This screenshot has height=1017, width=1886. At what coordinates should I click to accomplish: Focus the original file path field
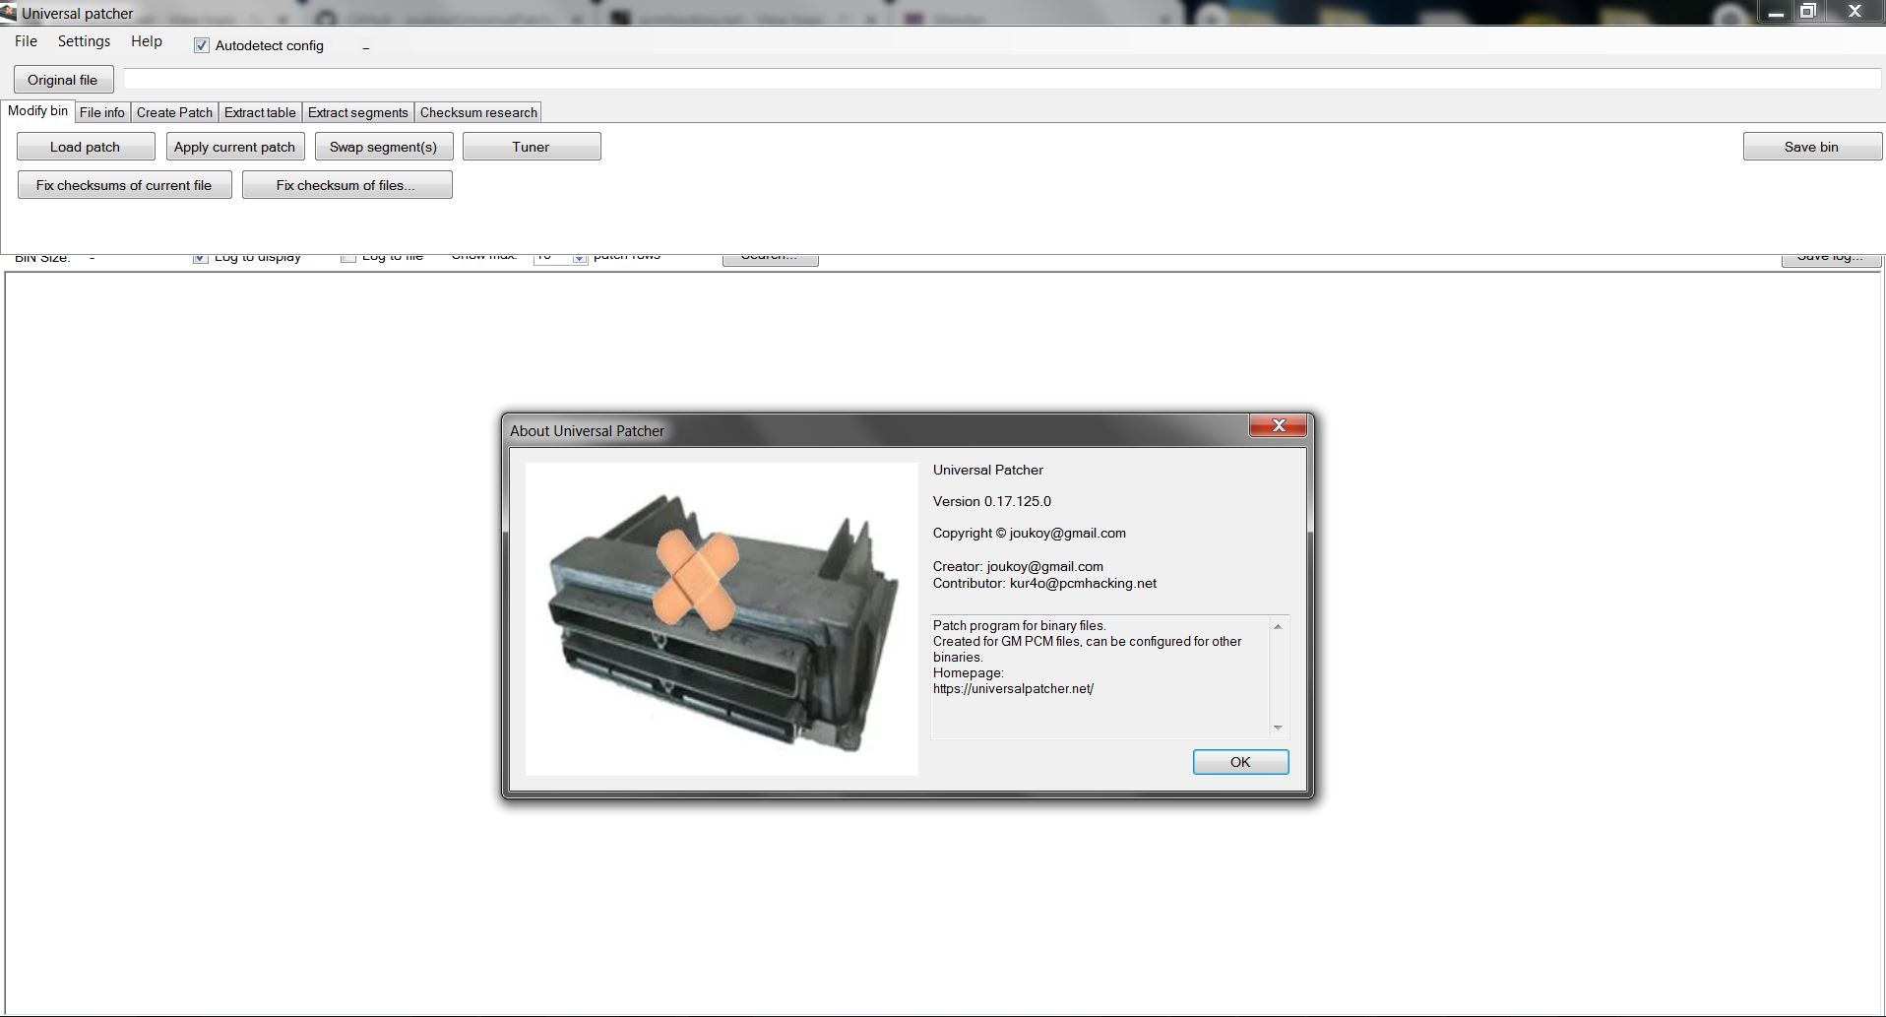coord(1002,79)
